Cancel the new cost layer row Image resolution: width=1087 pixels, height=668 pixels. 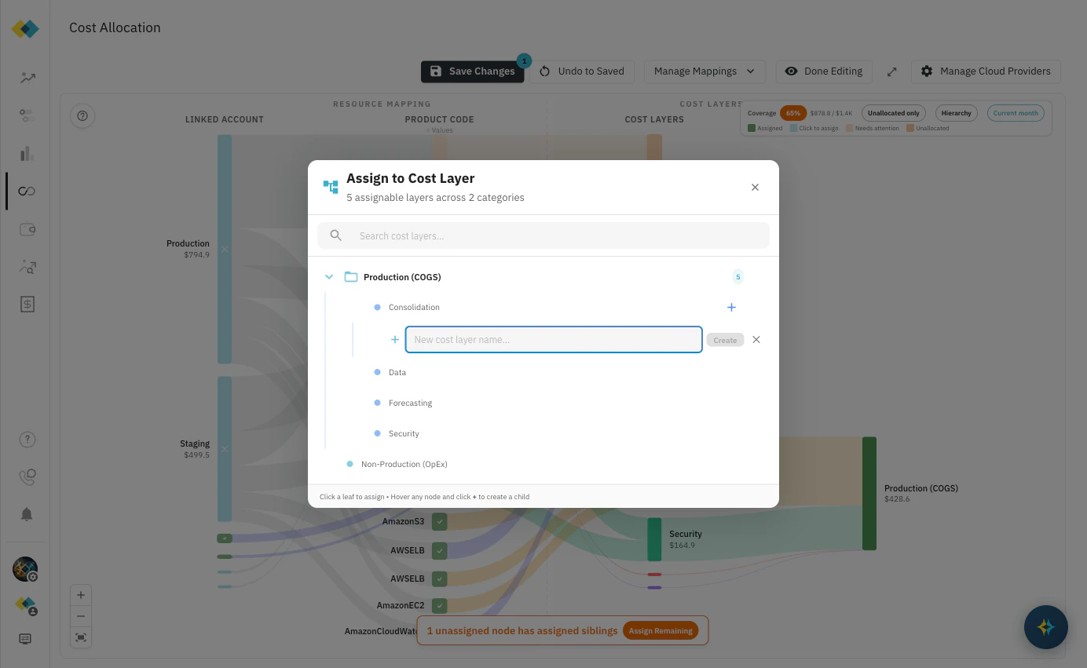756,340
